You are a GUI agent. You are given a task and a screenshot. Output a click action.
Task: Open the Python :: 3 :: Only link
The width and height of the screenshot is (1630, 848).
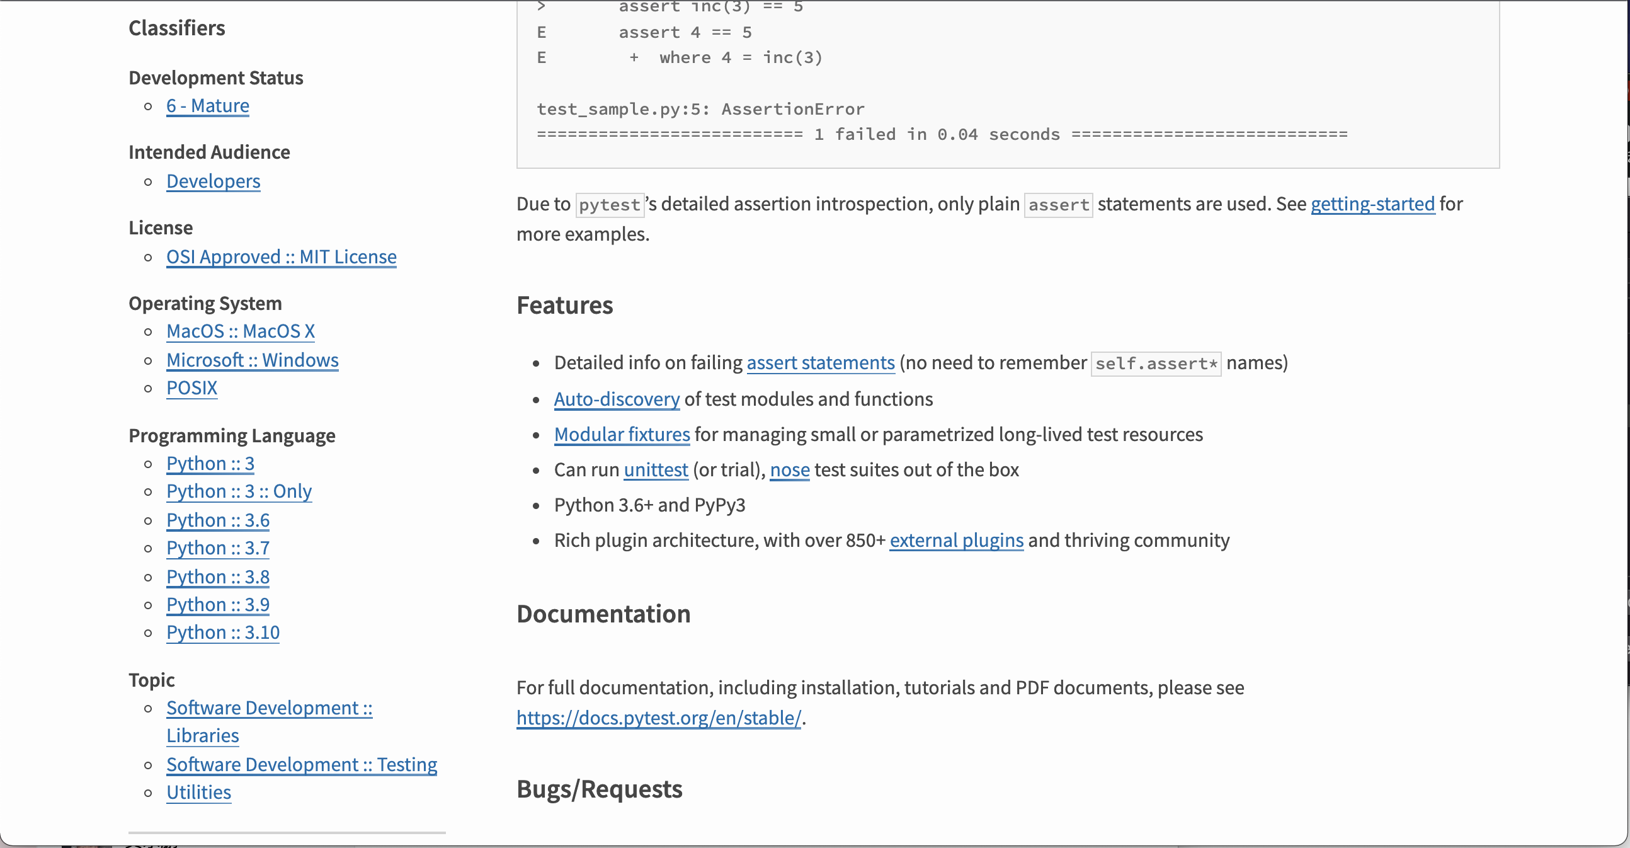point(239,491)
